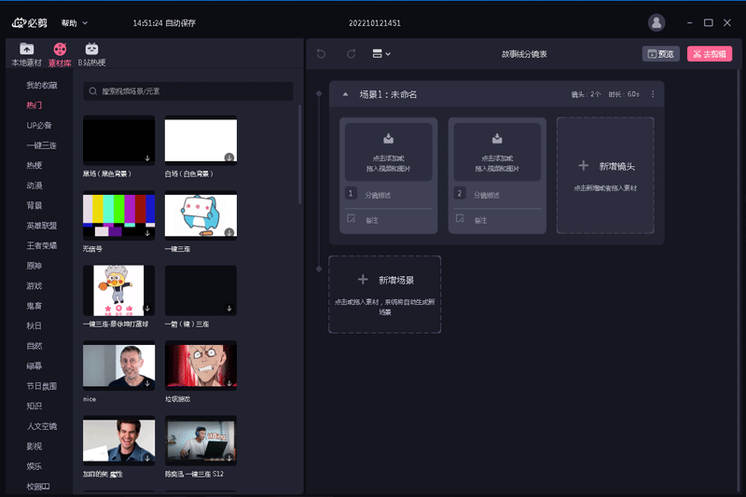Click the search scene/element input field
This screenshot has height=497, width=746.
[x=188, y=90]
